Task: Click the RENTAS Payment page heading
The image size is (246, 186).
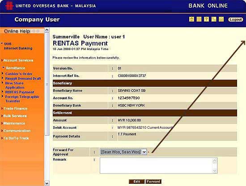Action: [80, 43]
